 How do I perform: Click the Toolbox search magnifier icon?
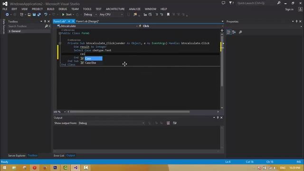47,26
